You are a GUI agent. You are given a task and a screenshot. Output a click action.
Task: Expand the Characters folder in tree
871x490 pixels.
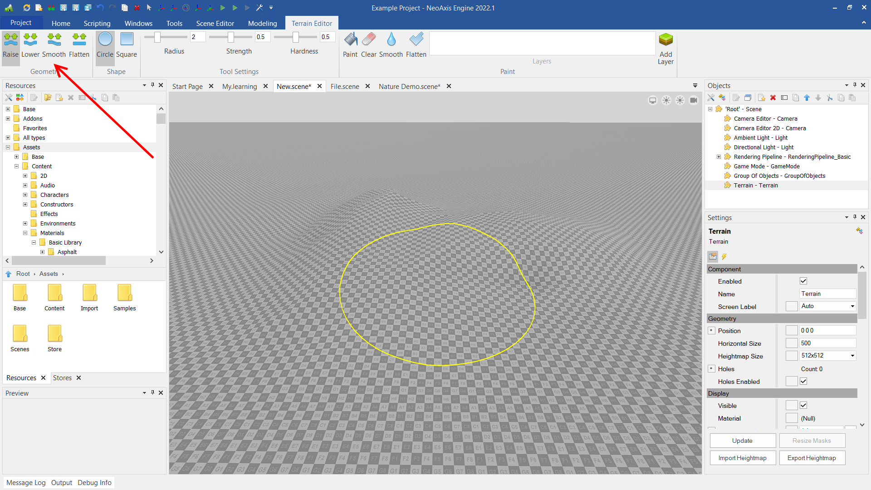(25, 195)
